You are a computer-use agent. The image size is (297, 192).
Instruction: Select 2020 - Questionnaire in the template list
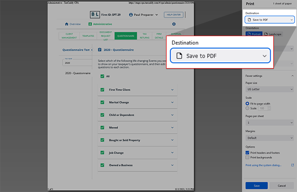pyautogui.click(x=78, y=73)
